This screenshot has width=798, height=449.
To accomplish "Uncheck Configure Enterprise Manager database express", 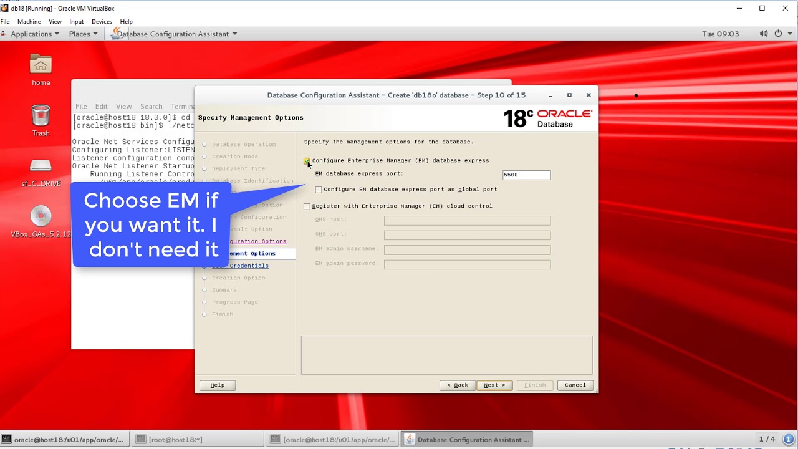I will (307, 161).
